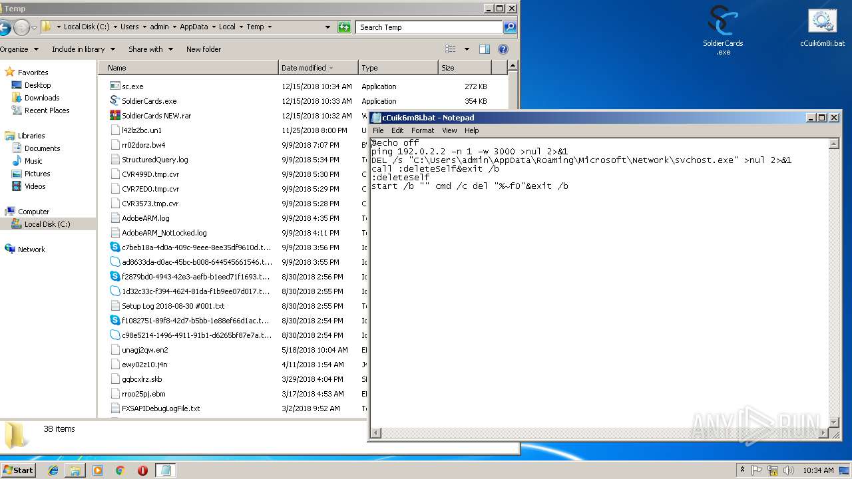
Task: Select Local Disk (C:) in navigation pane
Action: coord(47,224)
